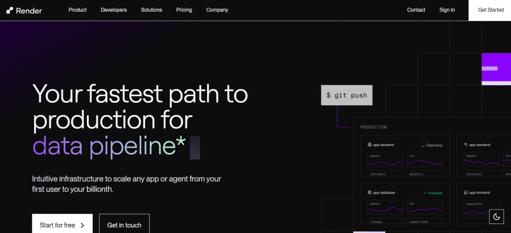
Task: Click the PRODUCTION label in the dashboard
Action: click(x=373, y=127)
